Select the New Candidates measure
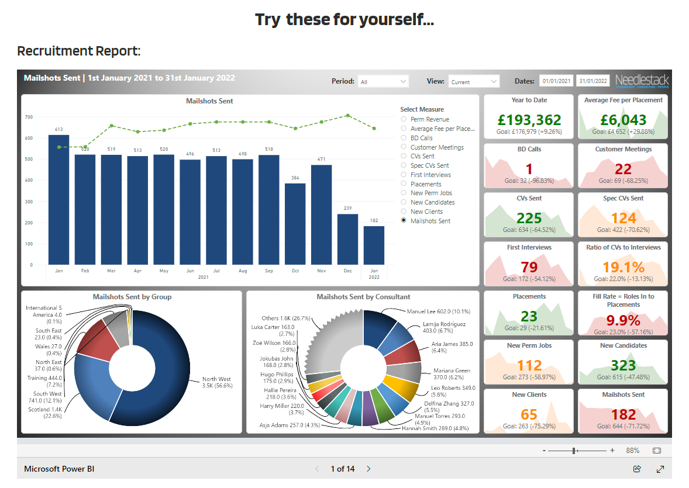The width and height of the screenshot is (689, 488). point(404,202)
